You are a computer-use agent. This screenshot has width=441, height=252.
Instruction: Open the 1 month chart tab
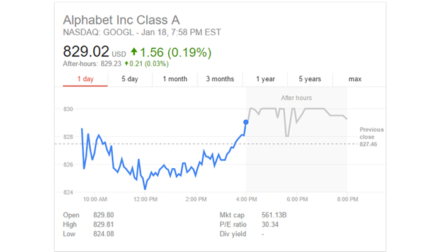point(175,79)
